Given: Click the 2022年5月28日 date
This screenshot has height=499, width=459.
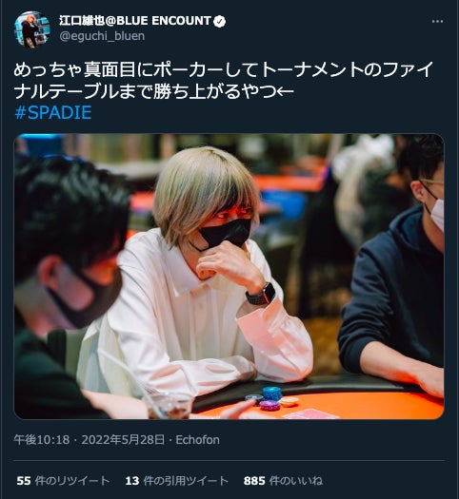Looking at the screenshot, I should coord(123,440).
